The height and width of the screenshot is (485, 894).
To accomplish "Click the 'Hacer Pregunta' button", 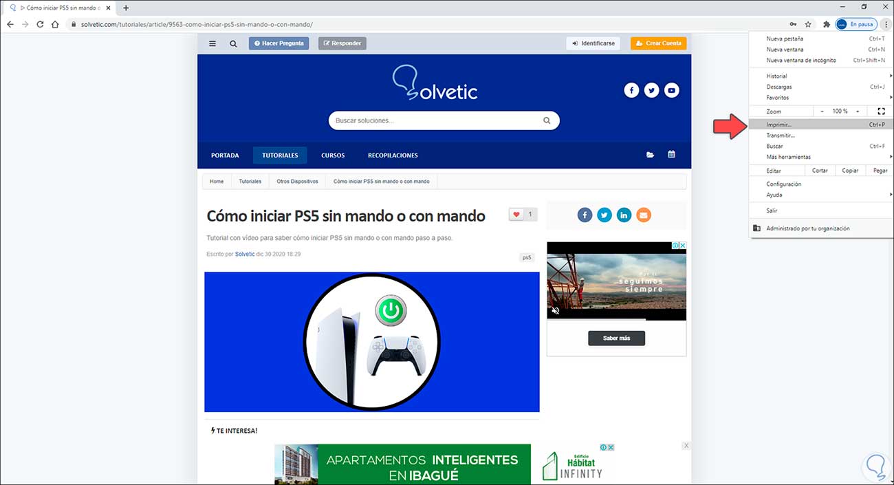I will click(279, 43).
